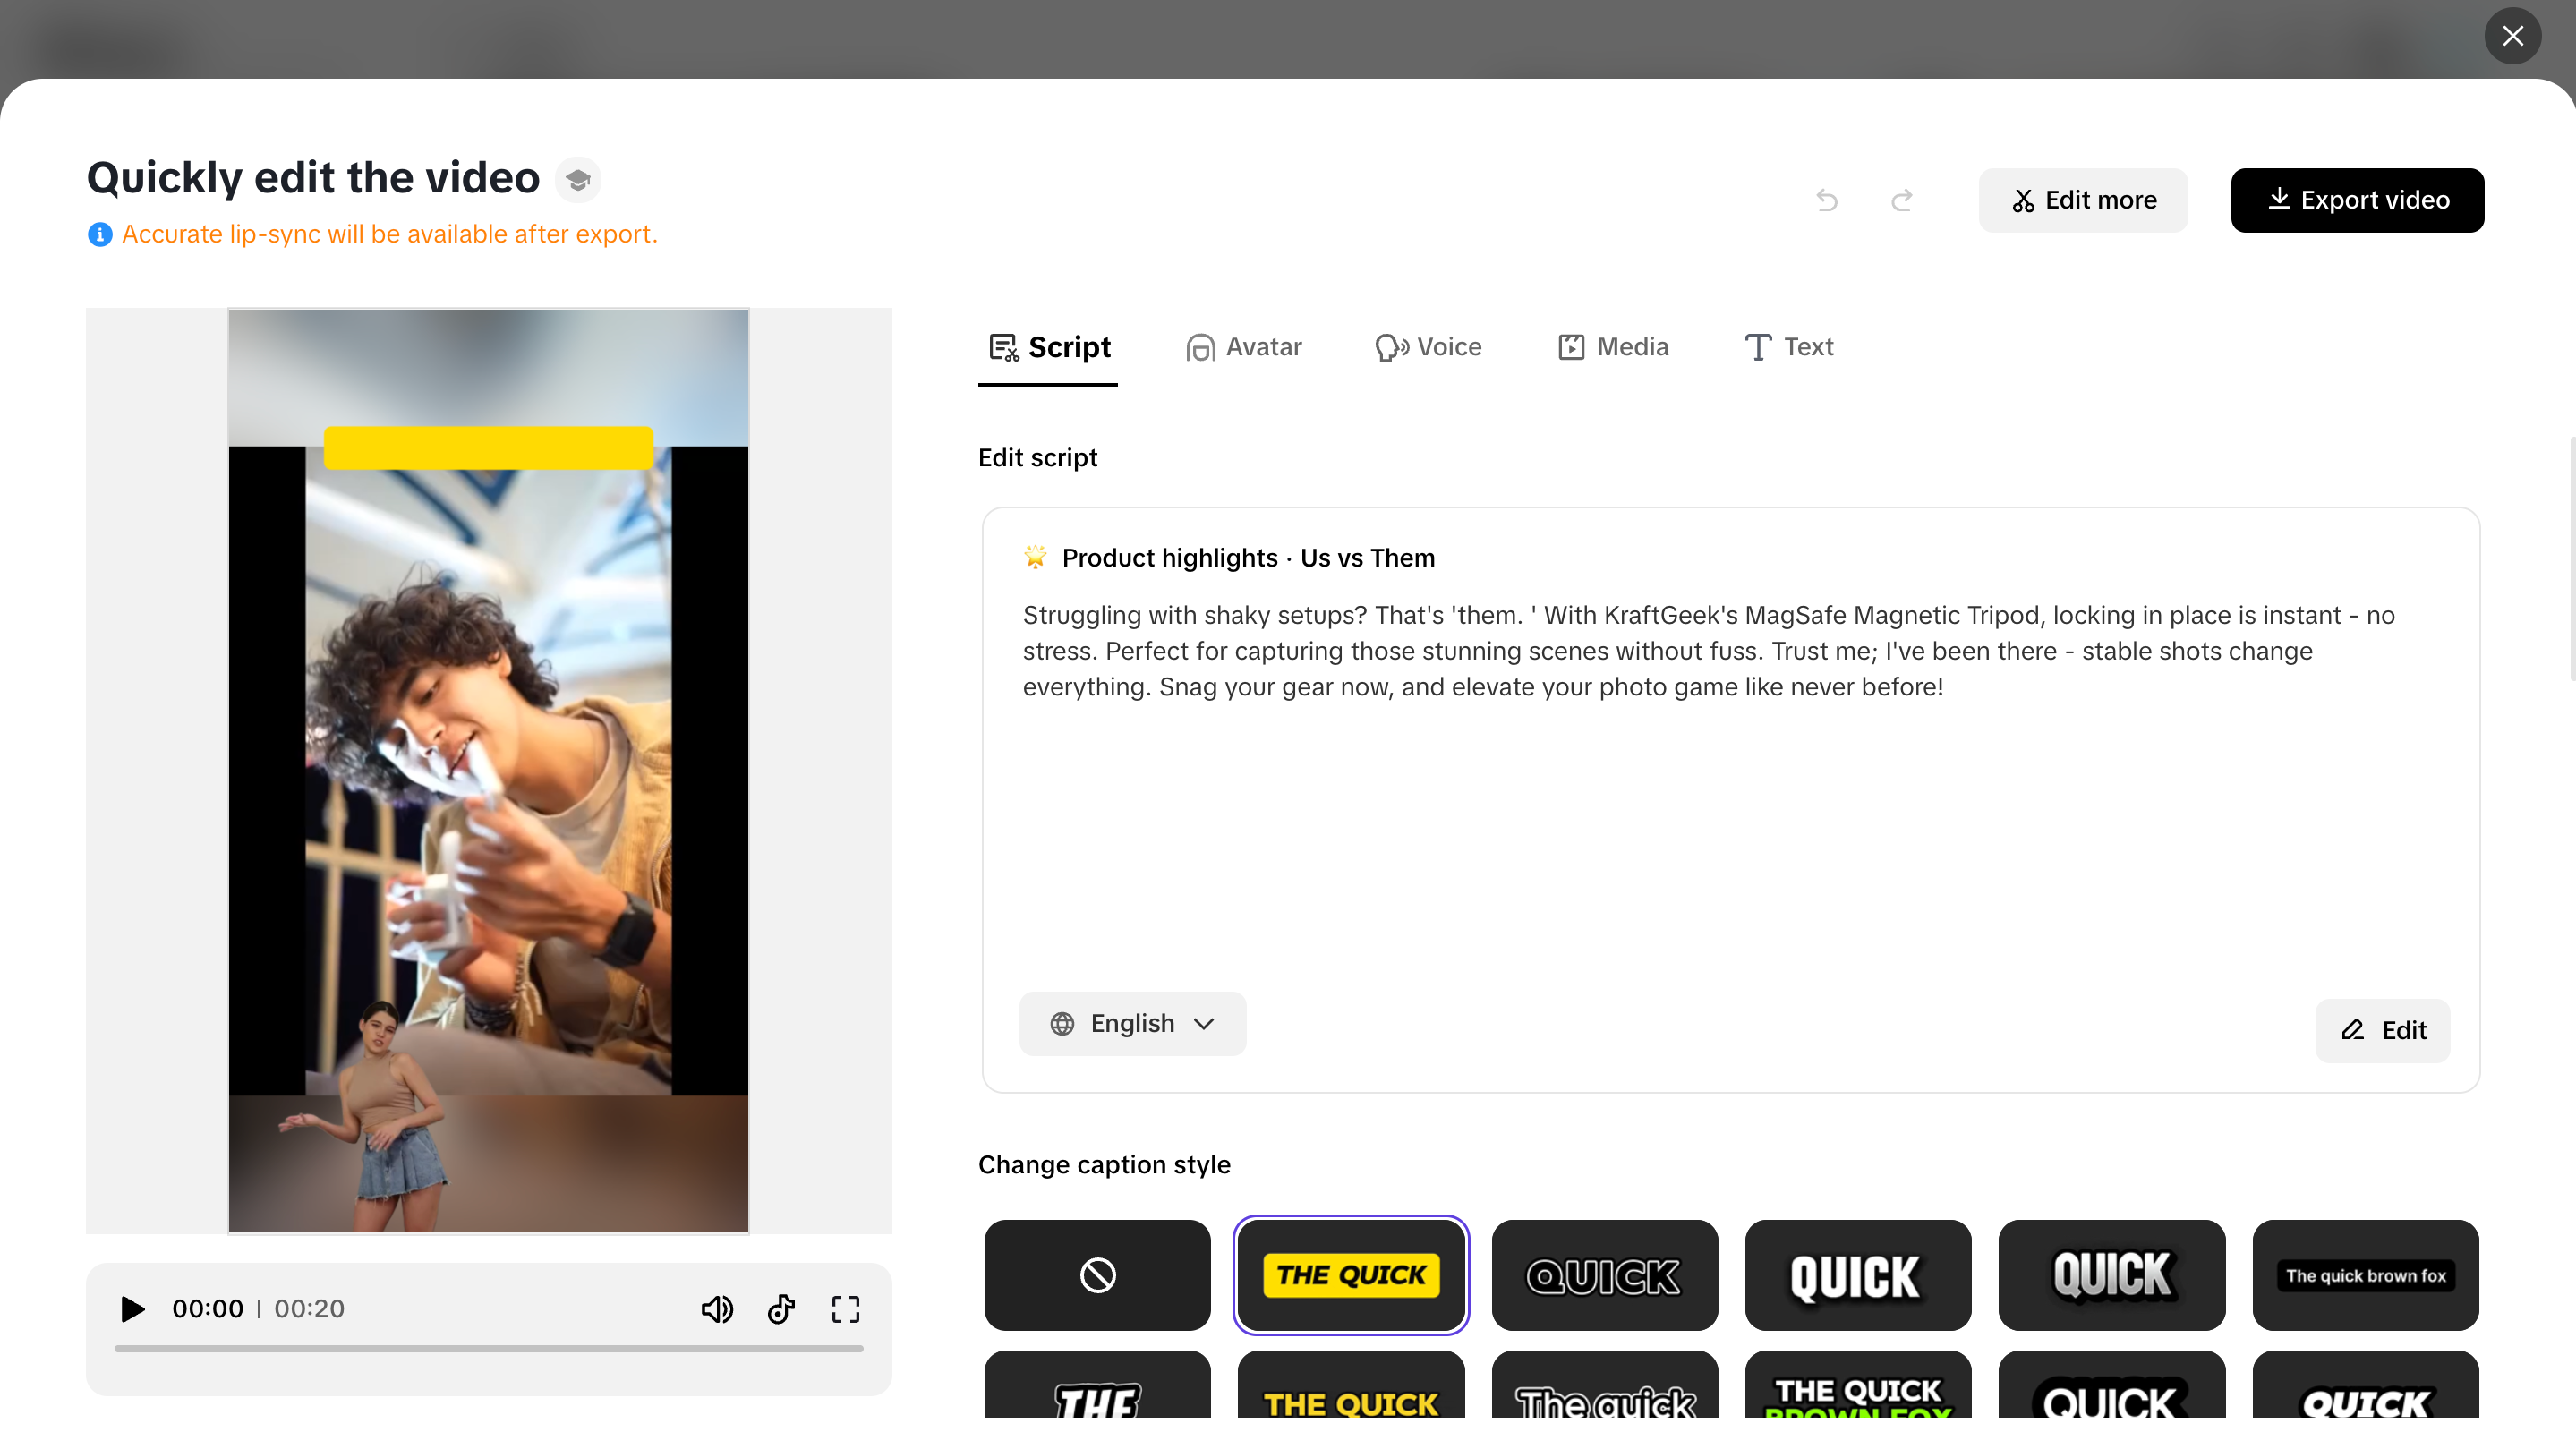Screen dimensions: 2576x1432
Task: Click the Export video button
Action: [2357, 200]
